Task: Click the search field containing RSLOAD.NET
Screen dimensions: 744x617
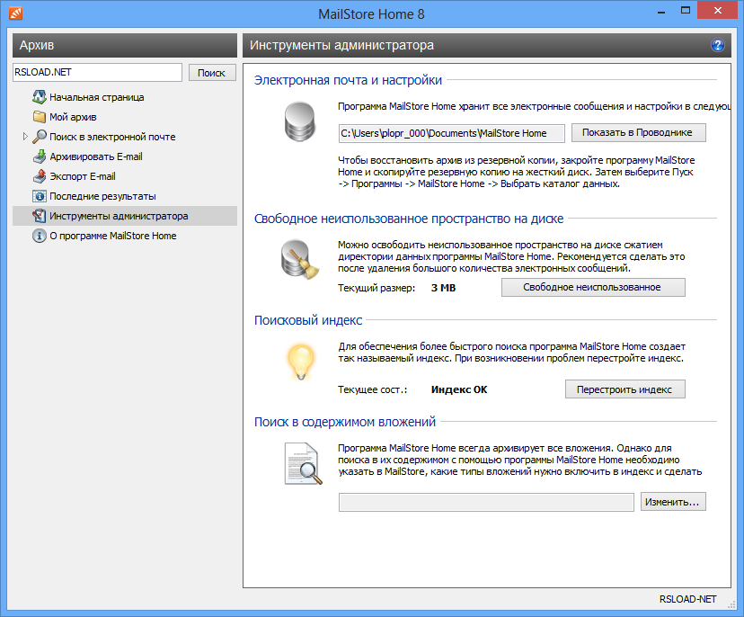Action: [x=97, y=72]
